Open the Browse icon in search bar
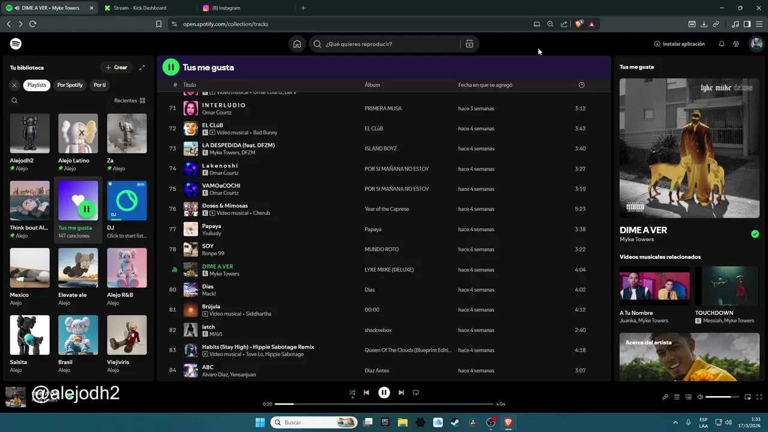Image resolution: width=768 pixels, height=432 pixels. tap(469, 44)
